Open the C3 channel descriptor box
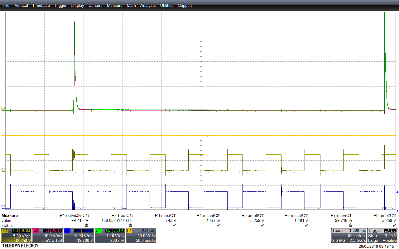The image size is (399, 249). pyautogui.click(x=79, y=235)
